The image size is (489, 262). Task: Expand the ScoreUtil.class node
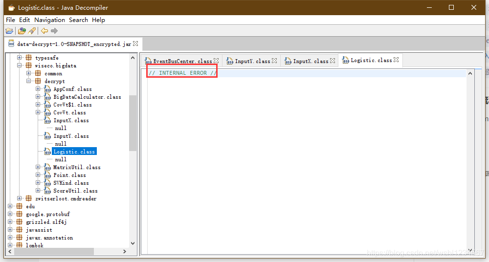click(38, 191)
